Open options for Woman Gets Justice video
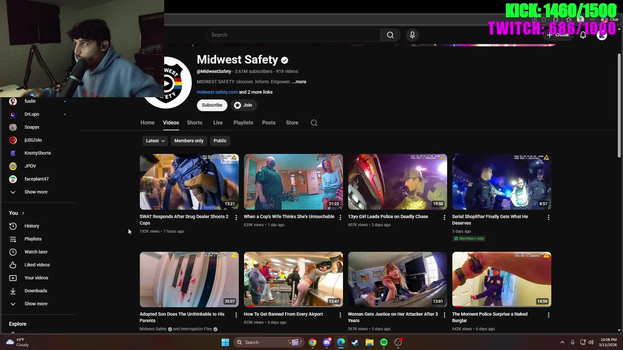Image resolution: width=623 pixels, height=350 pixels. click(x=444, y=315)
